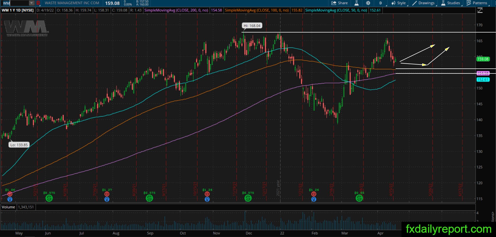Open the flask icon next to Share

pos(356,3)
